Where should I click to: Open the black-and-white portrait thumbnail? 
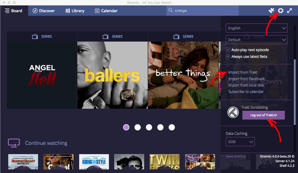click(x=129, y=162)
